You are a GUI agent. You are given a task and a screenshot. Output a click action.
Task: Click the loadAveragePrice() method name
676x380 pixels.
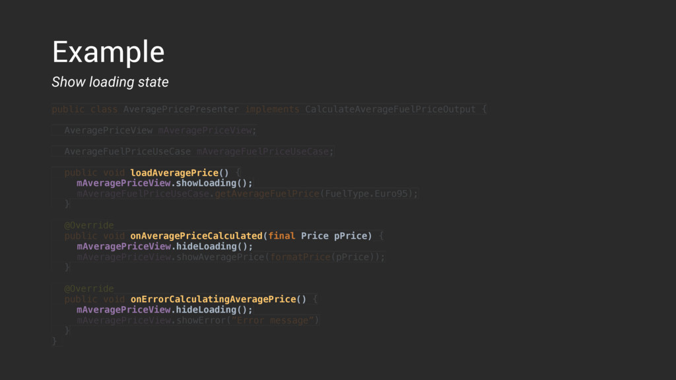point(180,173)
